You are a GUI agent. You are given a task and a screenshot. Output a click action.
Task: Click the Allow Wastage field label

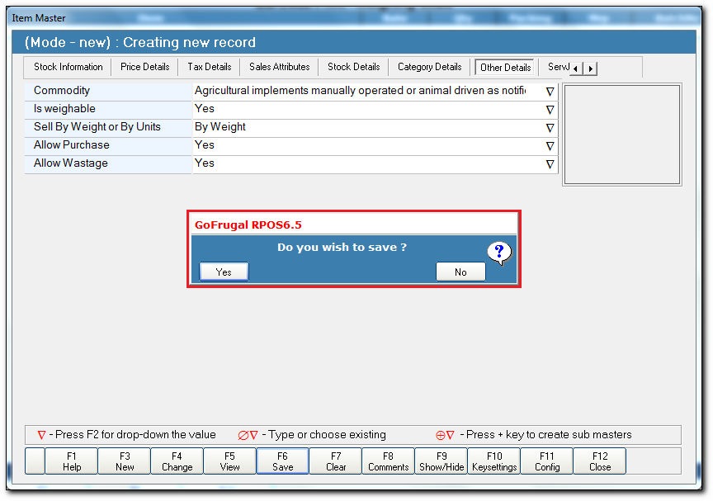(70, 163)
